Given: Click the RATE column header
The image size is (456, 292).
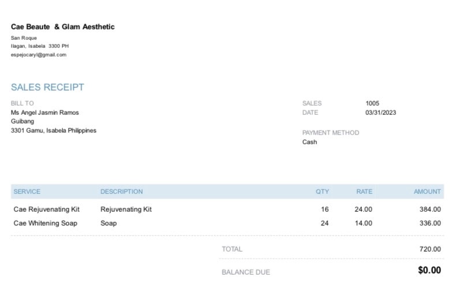Looking at the screenshot, I should (x=364, y=192).
